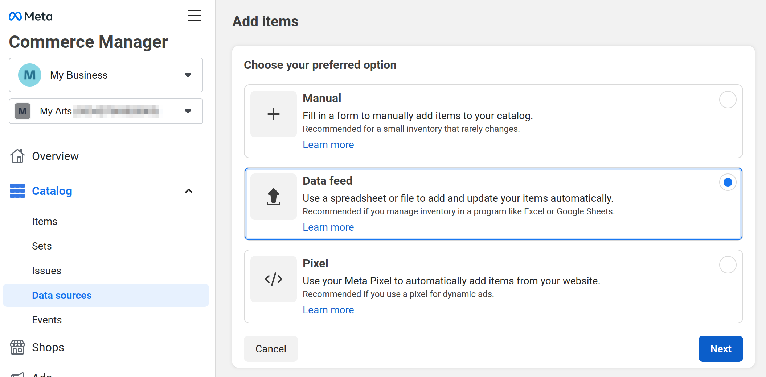Click the Add items page title
Viewport: 766px width, 377px height.
point(265,21)
